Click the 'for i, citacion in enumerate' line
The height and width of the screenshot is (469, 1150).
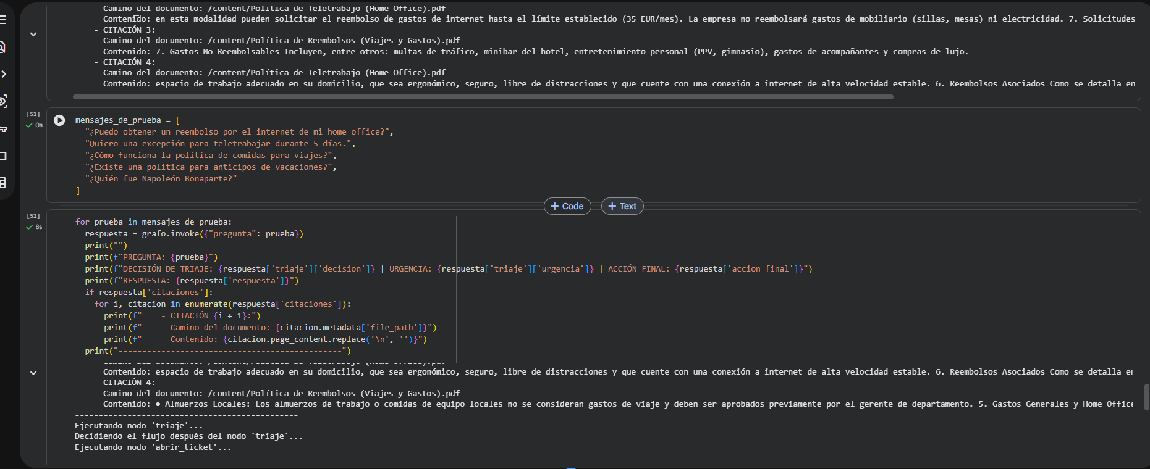click(x=222, y=304)
